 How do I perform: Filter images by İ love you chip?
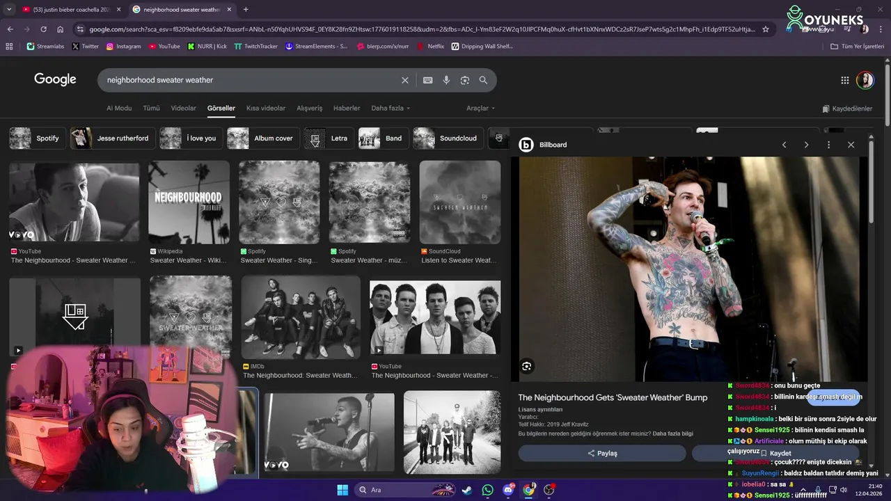coord(191,138)
